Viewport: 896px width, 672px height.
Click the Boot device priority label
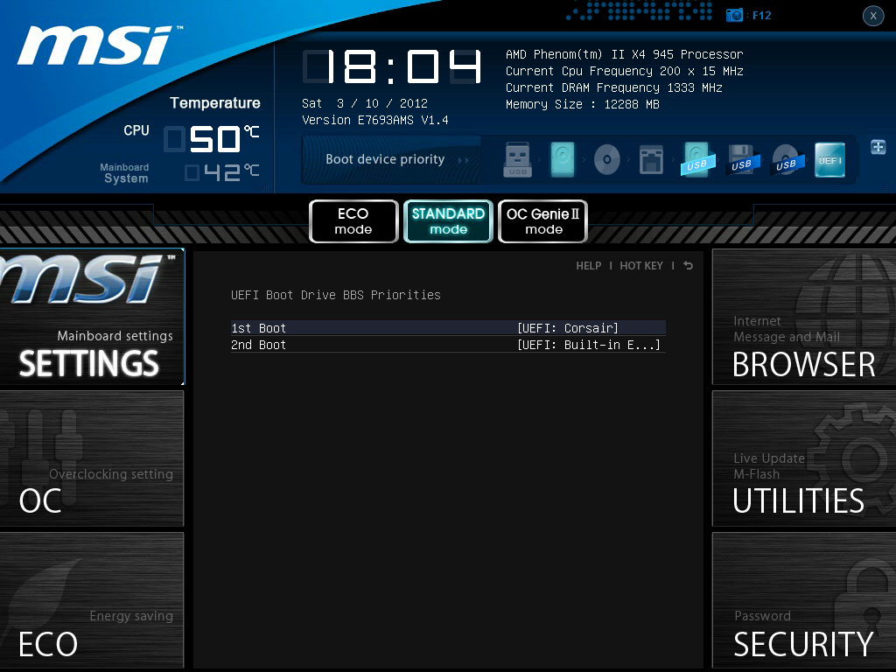pyautogui.click(x=385, y=159)
